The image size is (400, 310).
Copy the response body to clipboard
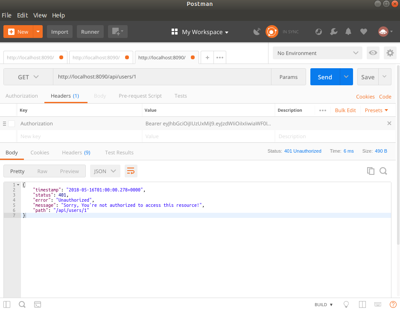click(x=371, y=171)
